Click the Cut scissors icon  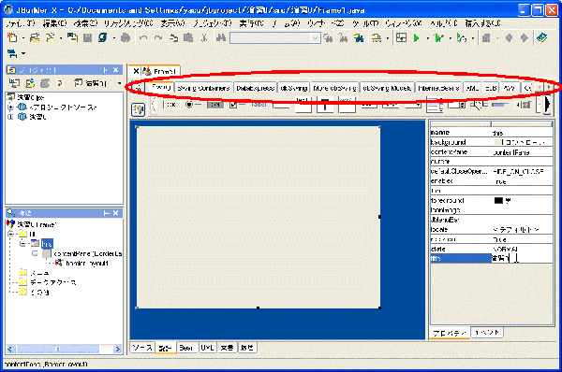pos(204,38)
